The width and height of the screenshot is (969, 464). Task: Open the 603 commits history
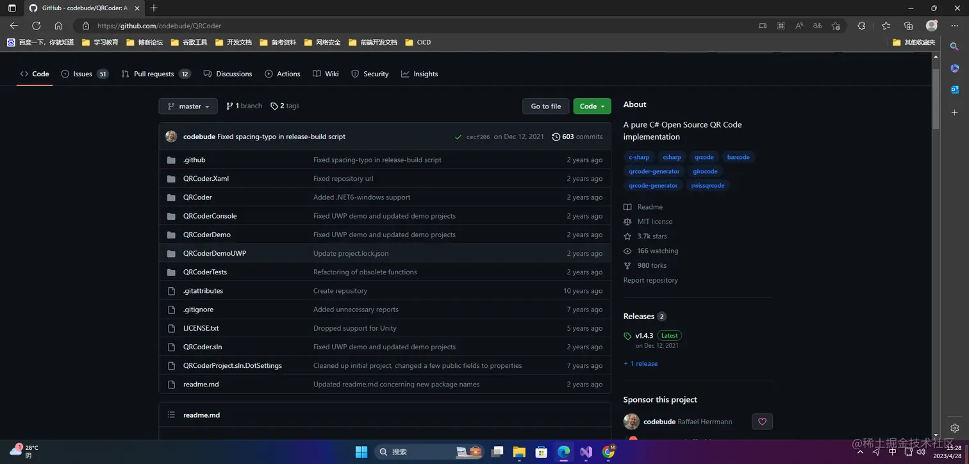(x=577, y=137)
